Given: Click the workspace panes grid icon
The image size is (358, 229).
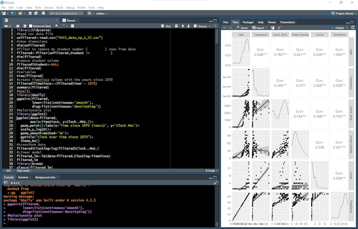Looking at the screenshot, I should (x=89, y=14).
